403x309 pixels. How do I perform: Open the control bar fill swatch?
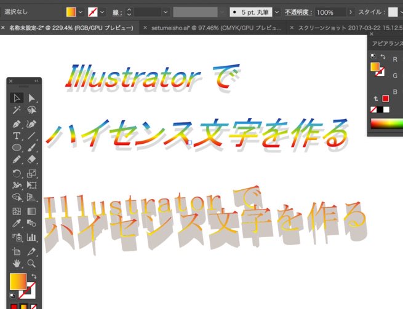point(71,12)
